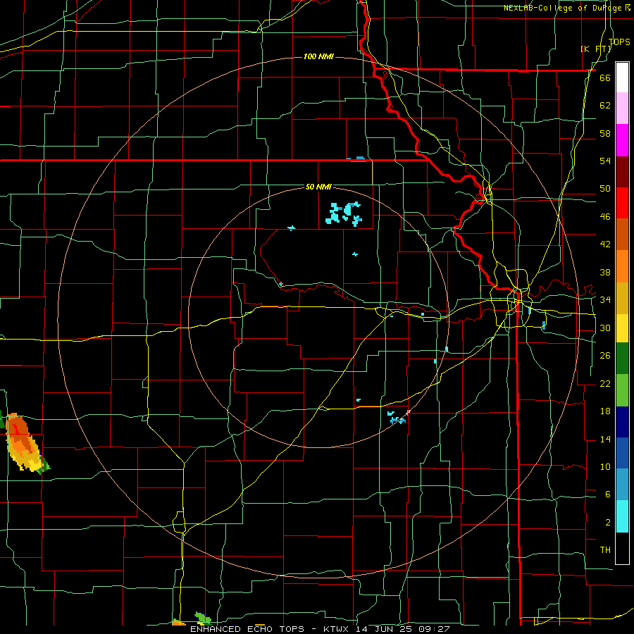The width and height of the screenshot is (634, 634).
Task: Select the dark red legend swatch
Action: pyautogui.click(x=622, y=172)
